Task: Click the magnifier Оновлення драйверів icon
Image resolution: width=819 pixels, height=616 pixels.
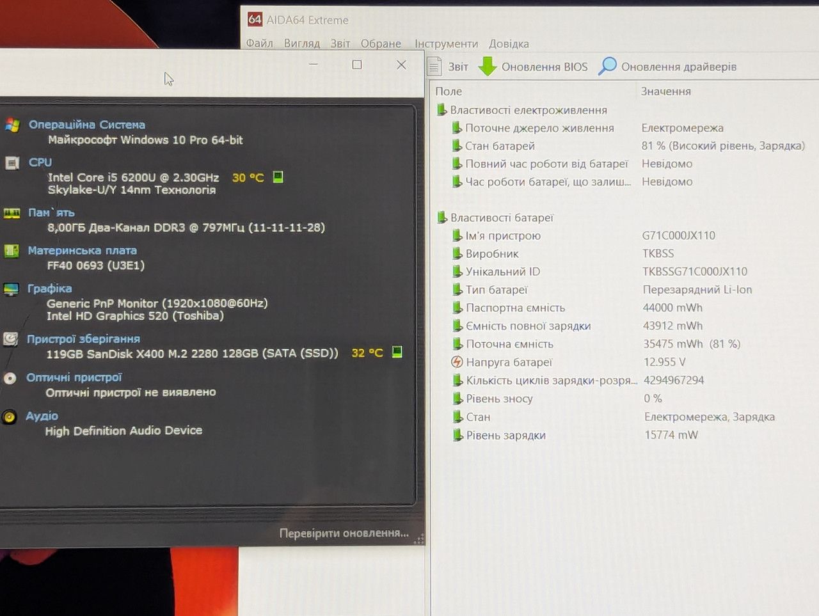Action: 607,66
